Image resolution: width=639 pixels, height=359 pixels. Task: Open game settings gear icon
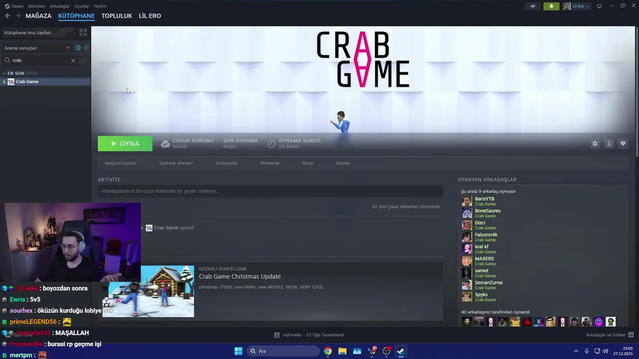(595, 144)
